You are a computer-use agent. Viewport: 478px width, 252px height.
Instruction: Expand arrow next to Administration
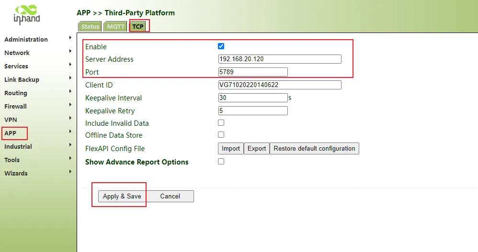70,38
